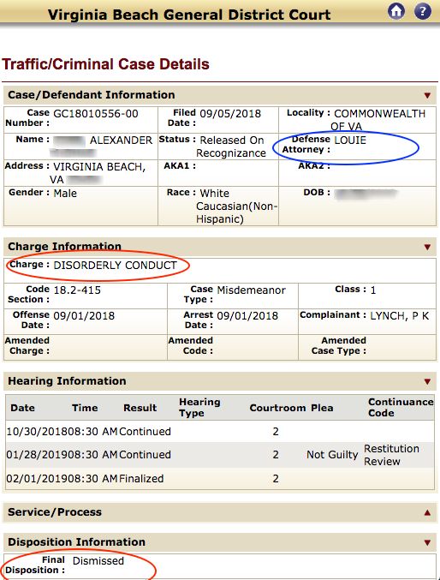Select case number GC18010556-00 text
This screenshot has height=580, width=440.
pyautogui.click(x=96, y=114)
